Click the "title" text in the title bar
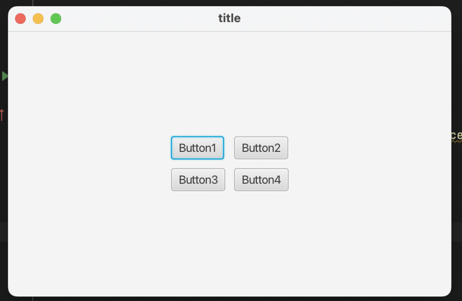The image size is (462, 301). click(x=229, y=18)
